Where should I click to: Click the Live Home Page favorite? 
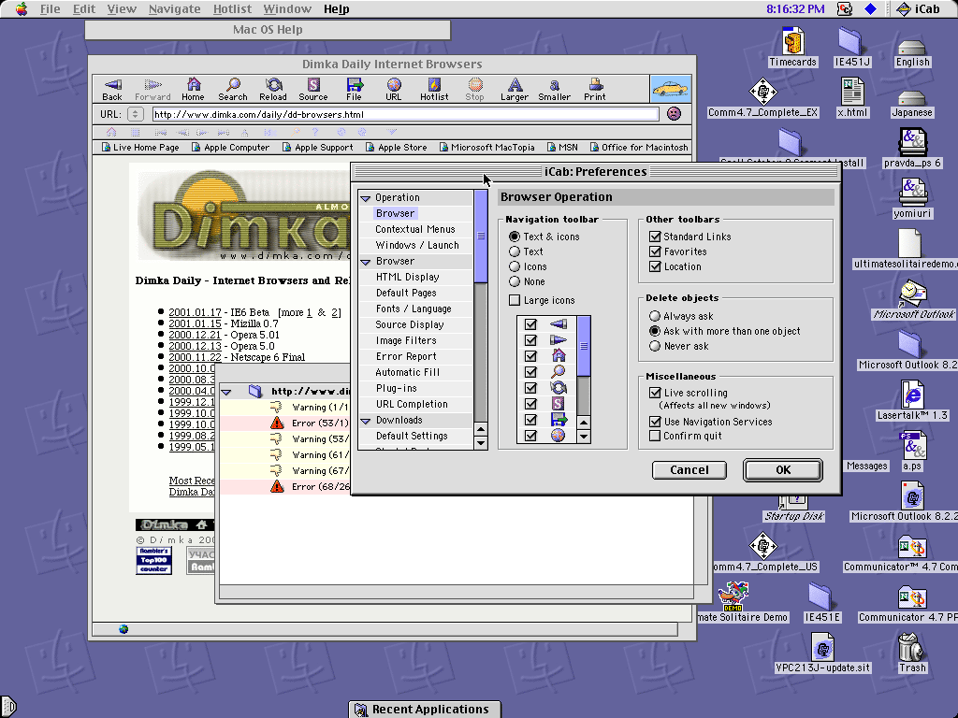(x=140, y=147)
